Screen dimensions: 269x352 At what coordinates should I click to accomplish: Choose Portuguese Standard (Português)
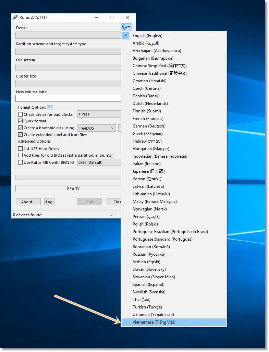(x=174, y=239)
